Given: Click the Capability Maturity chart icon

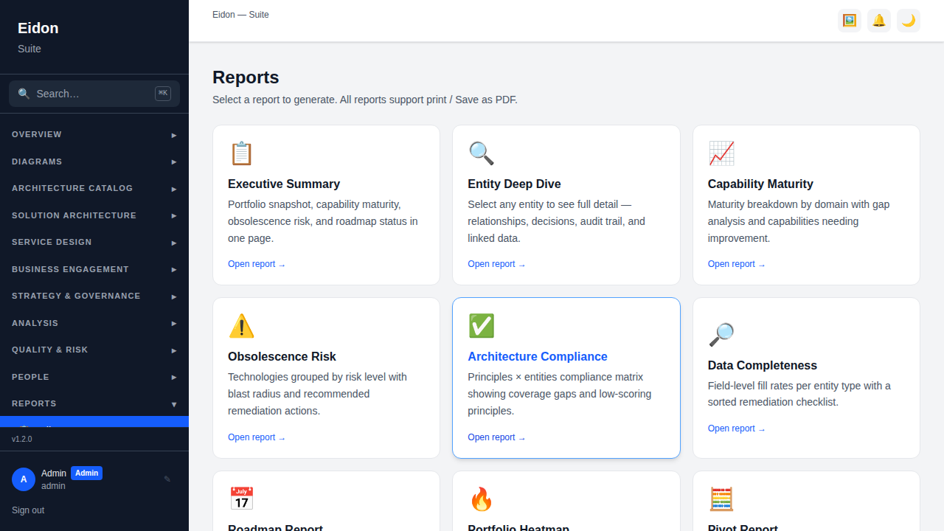Looking at the screenshot, I should (721, 153).
